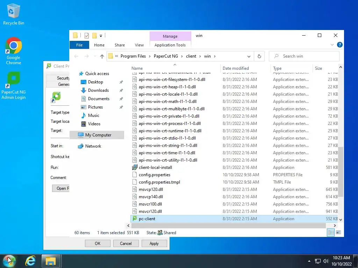Refresh the win folder view
The height and width of the screenshot is (268, 358).
pyautogui.click(x=259, y=56)
